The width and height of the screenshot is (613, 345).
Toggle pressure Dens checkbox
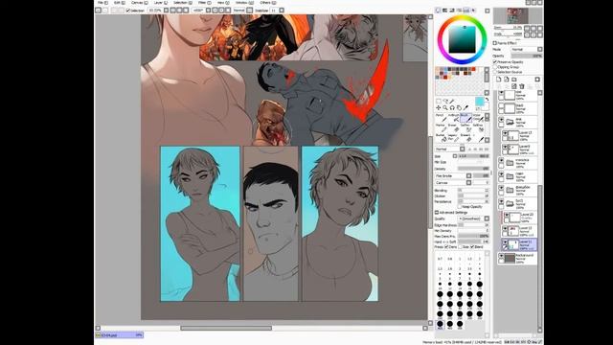click(447, 247)
